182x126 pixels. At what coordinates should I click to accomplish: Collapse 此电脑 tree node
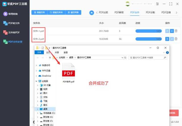pos(36,81)
